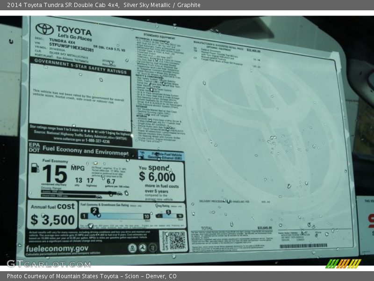Image resolution: width=374 pixels, height=281 pixels.
Task: Click the TOYOTA brand name text
Action: coord(74,30)
